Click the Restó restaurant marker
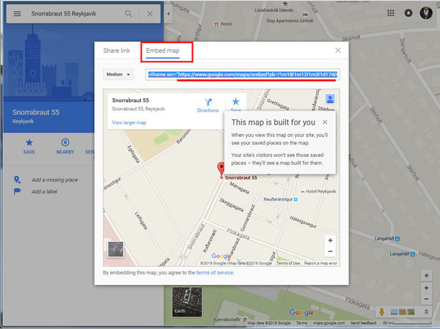440x329 pixels. (x=223, y=24)
